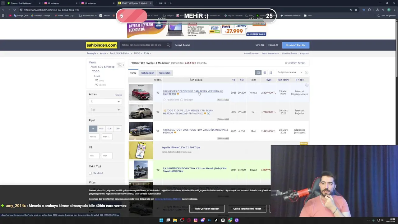Viewport: 398px width, 224px height.
Task: Expand the V2 model category
Action: click(97, 85)
